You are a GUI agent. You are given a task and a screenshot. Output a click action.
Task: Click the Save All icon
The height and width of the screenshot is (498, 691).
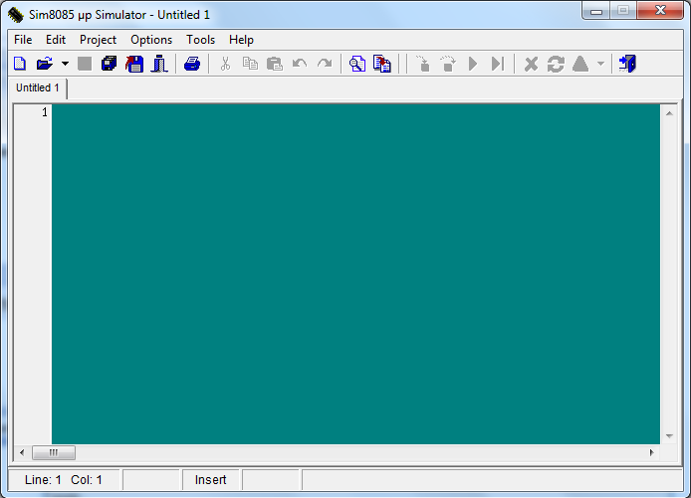pos(109,64)
